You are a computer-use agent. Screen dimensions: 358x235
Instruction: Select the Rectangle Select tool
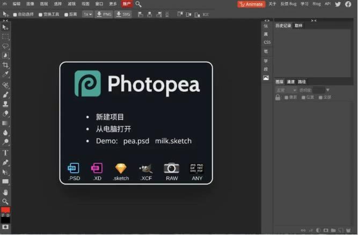[x=5, y=36]
